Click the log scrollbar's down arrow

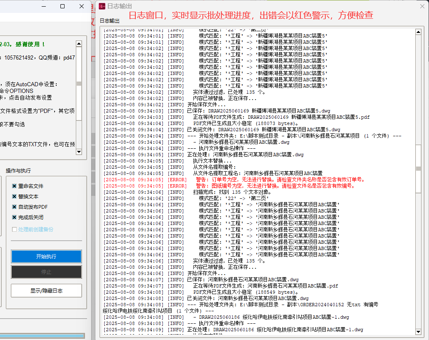[x=418, y=332]
